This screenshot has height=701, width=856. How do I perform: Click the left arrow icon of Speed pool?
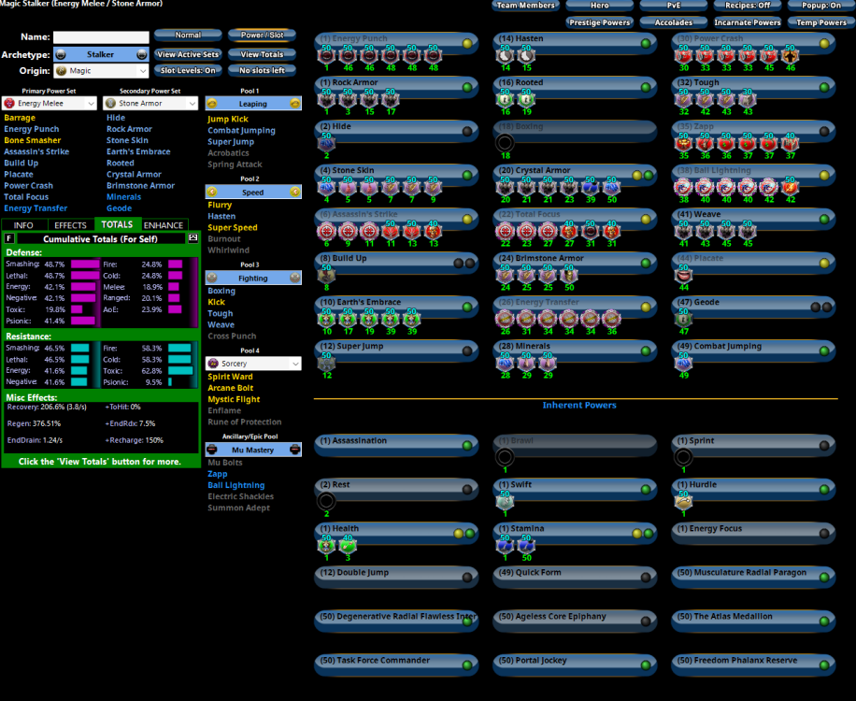click(x=212, y=192)
